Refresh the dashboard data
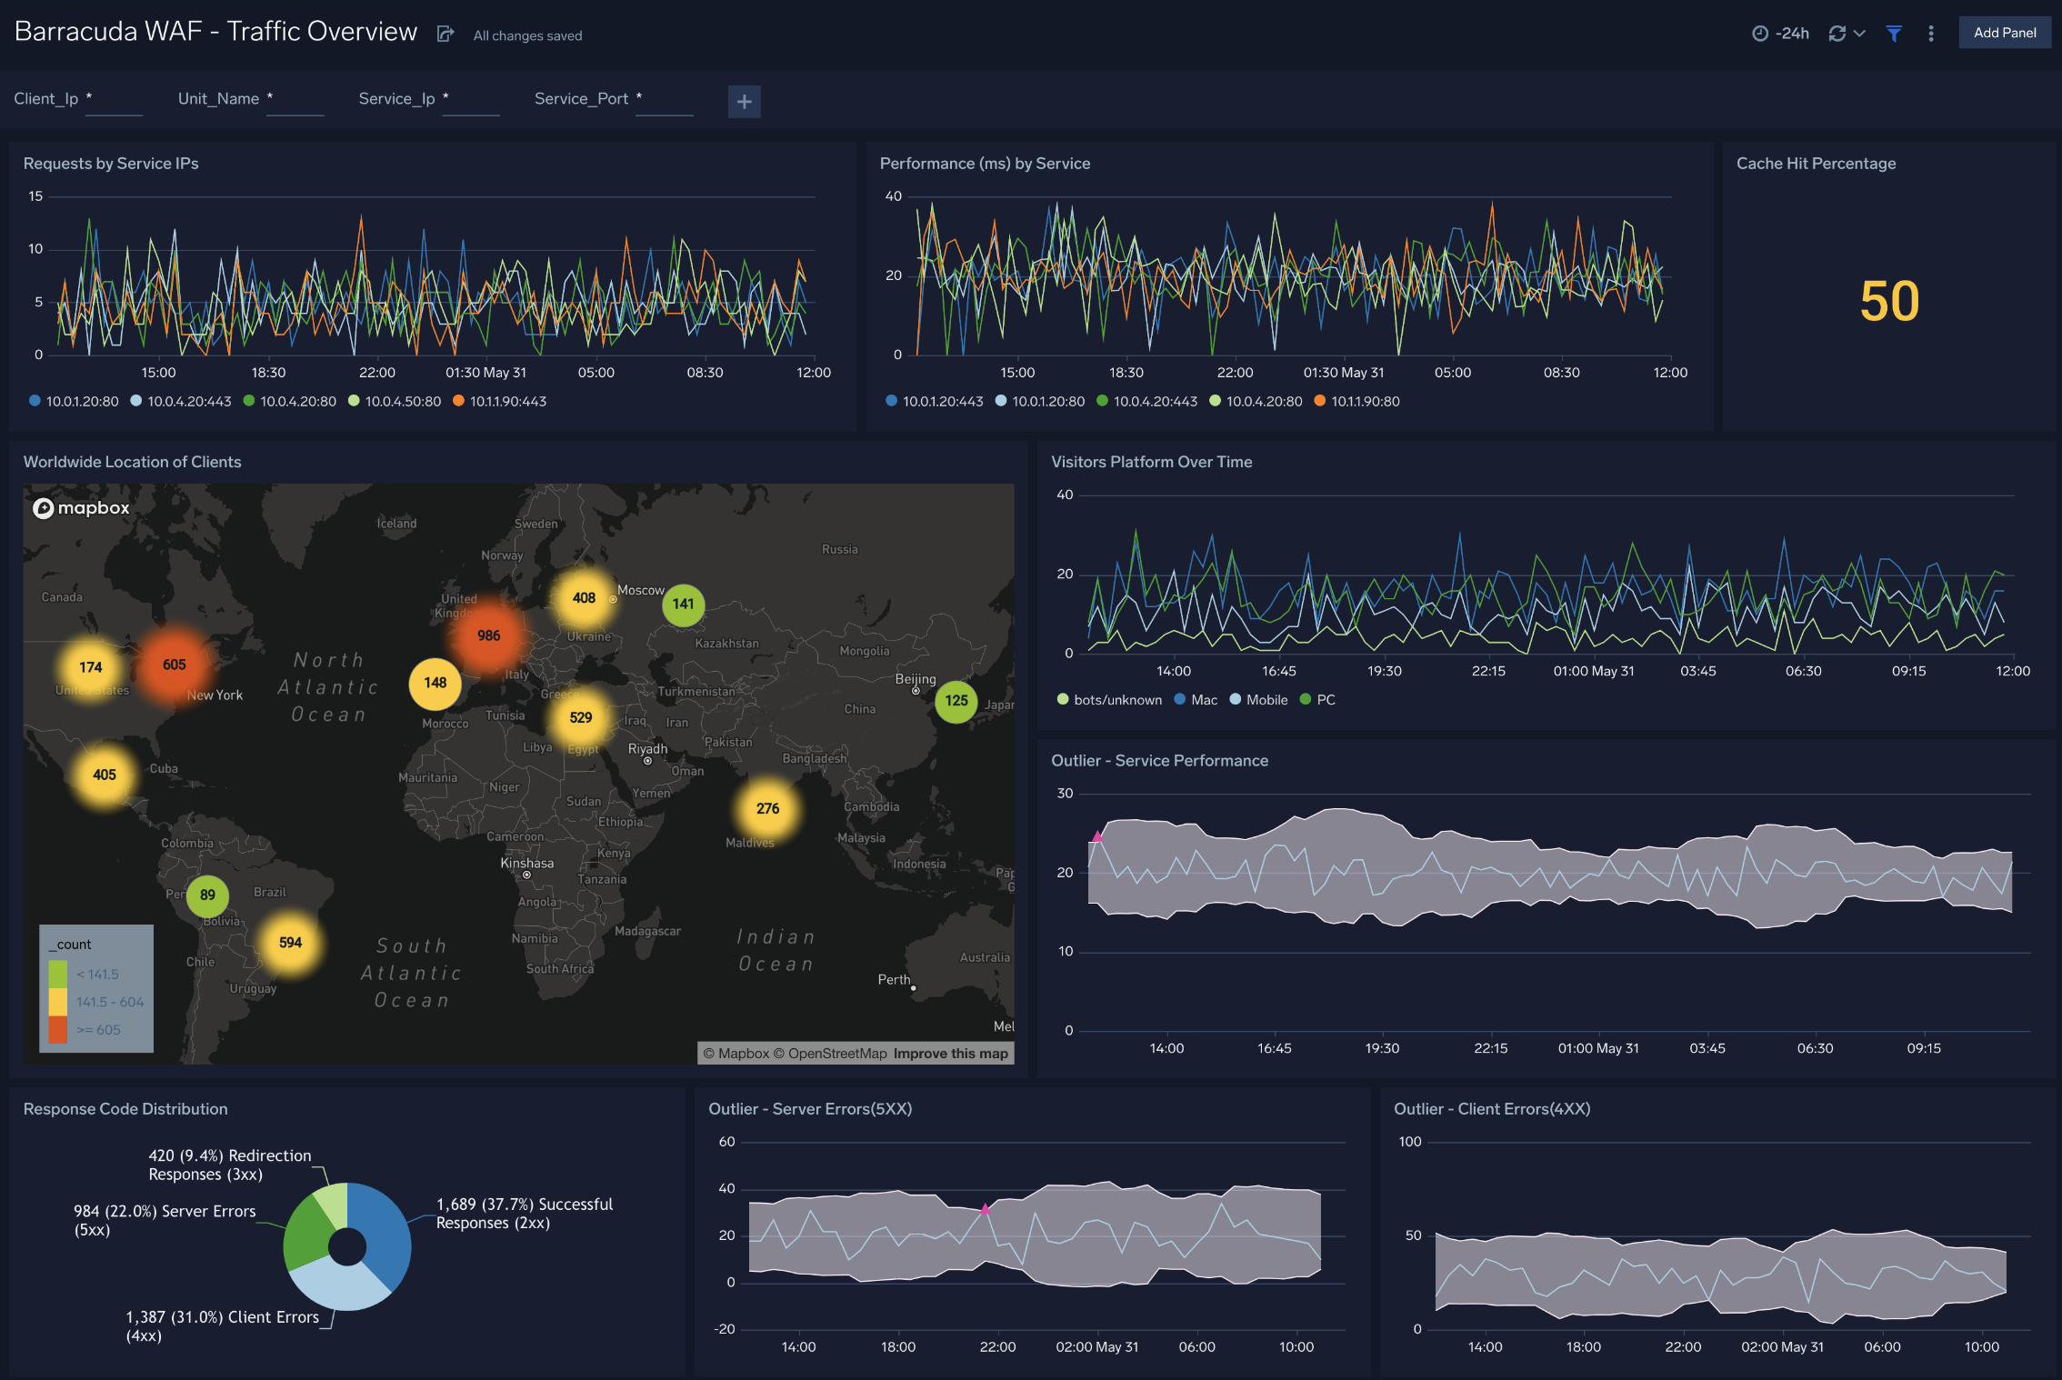Screen dimensions: 2062x1380 tap(1836, 33)
